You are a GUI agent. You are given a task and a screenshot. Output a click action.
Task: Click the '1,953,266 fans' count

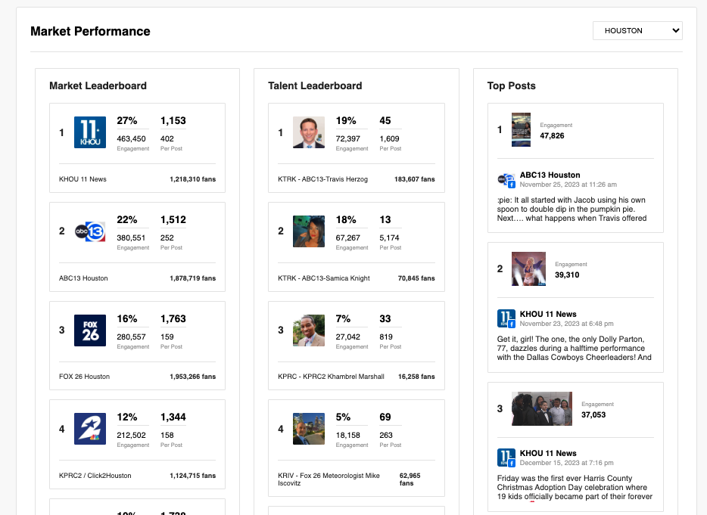(x=193, y=377)
